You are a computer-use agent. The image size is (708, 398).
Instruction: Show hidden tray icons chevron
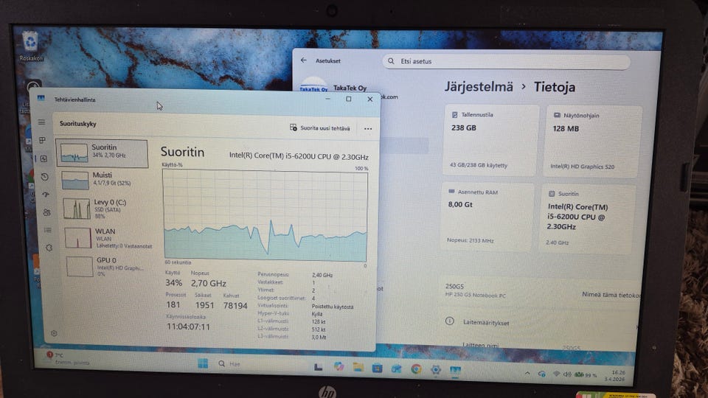point(527,373)
